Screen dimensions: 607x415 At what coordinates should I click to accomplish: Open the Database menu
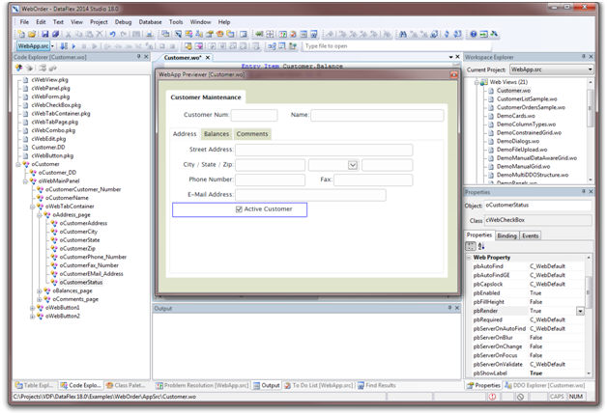[x=150, y=22]
